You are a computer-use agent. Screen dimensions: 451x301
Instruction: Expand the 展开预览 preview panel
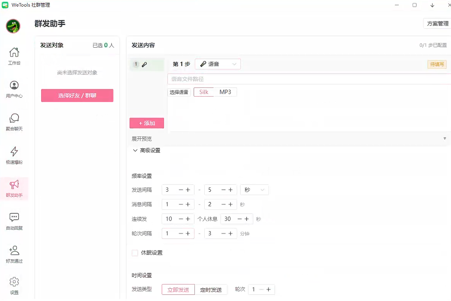coord(288,139)
